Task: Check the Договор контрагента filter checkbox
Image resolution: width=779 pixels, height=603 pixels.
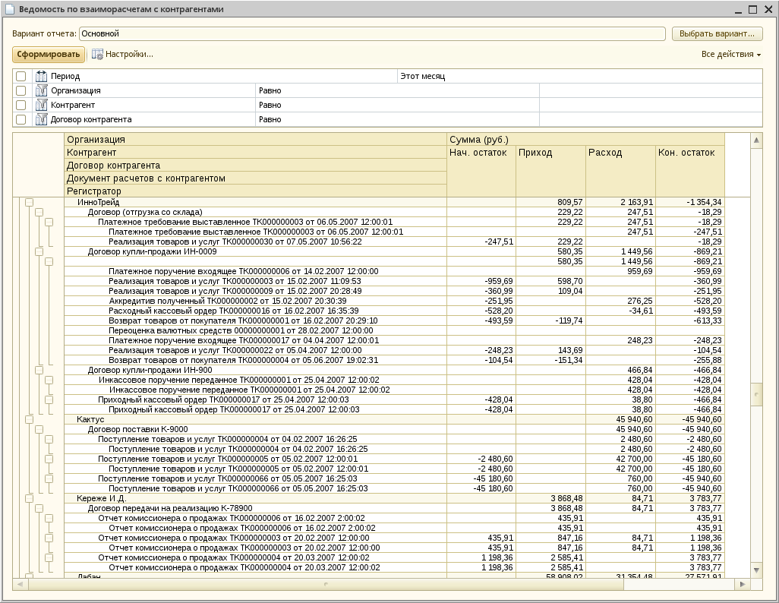Action: pos(21,119)
